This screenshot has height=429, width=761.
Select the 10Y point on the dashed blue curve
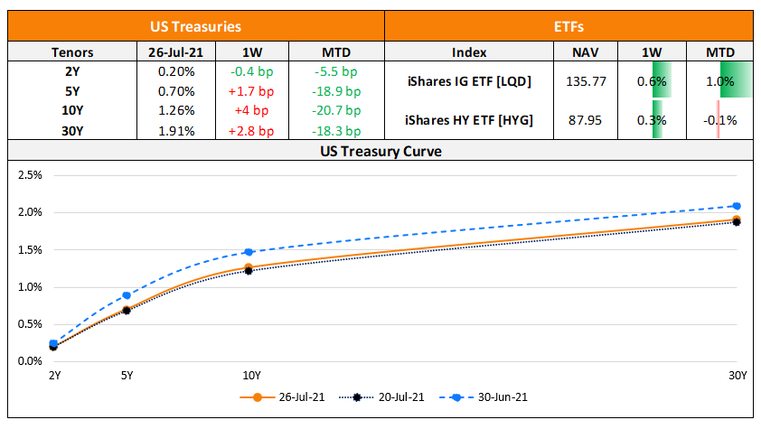point(249,252)
